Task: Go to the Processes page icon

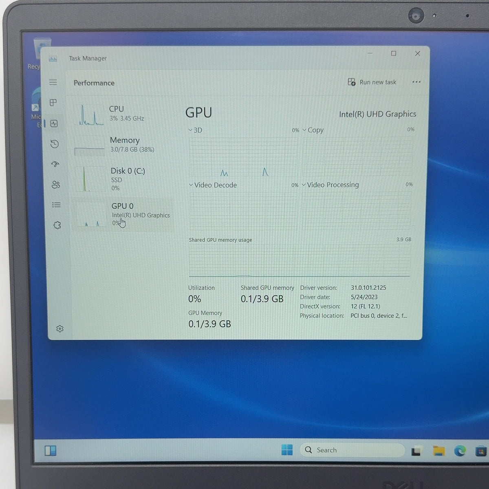Action: (53, 103)
